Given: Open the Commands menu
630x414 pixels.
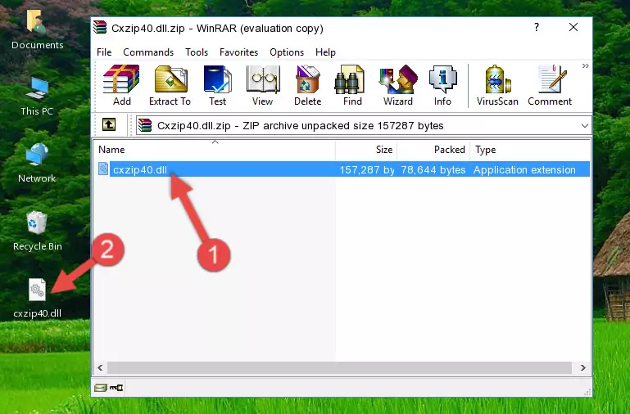Looking at the screenshot, I should pos(148,52).
